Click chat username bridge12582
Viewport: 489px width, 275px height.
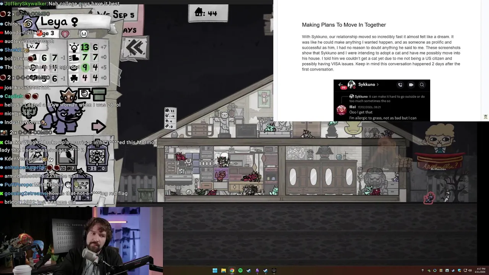point(21,202)
